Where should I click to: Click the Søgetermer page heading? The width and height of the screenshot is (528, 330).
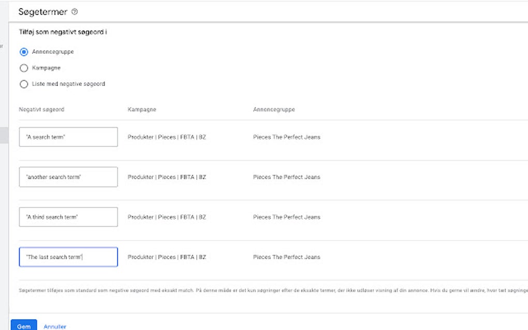click(x=43, y=12)
